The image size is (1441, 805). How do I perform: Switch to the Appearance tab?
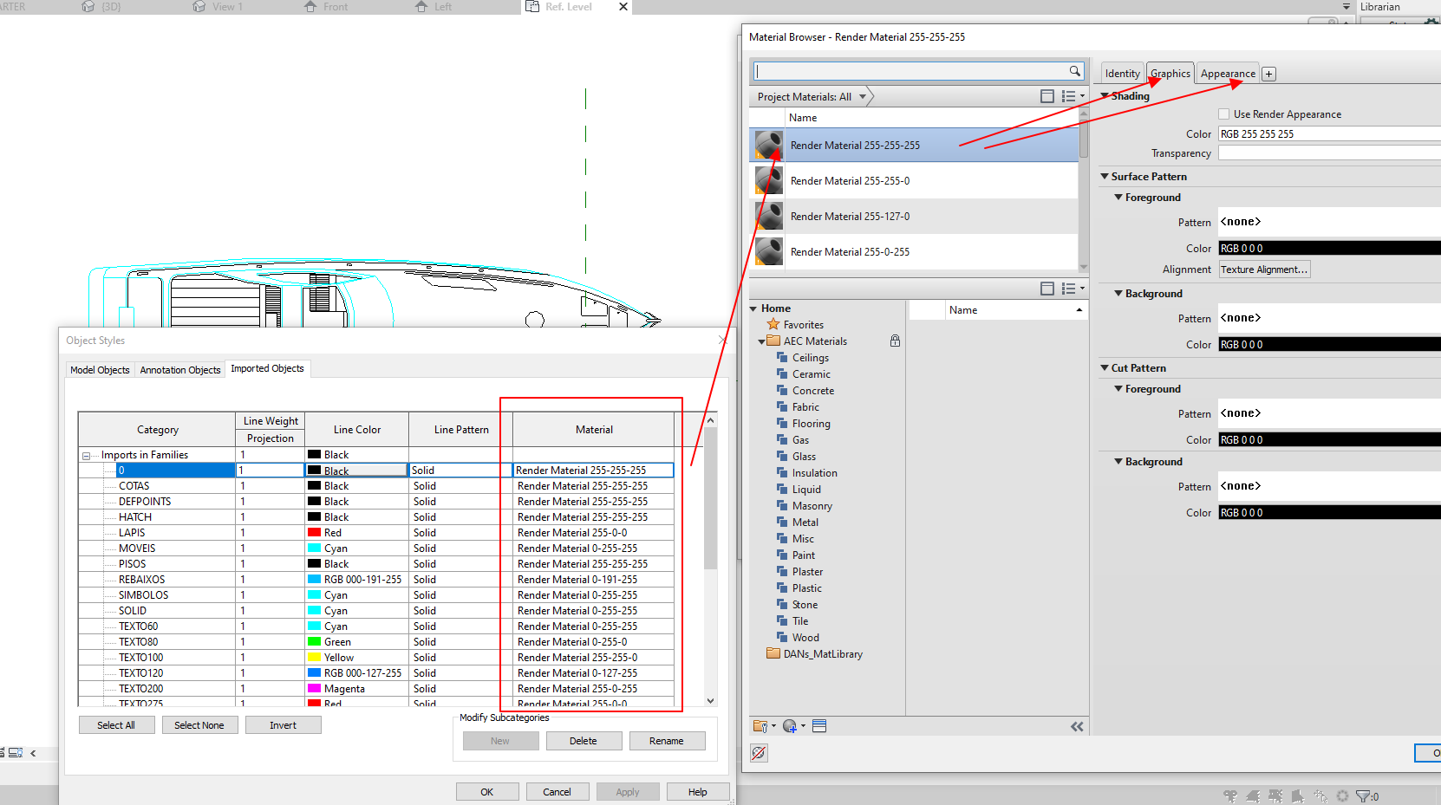click(1227, 73)
